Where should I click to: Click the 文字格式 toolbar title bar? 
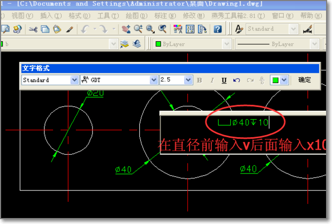[x=170, y=68]
